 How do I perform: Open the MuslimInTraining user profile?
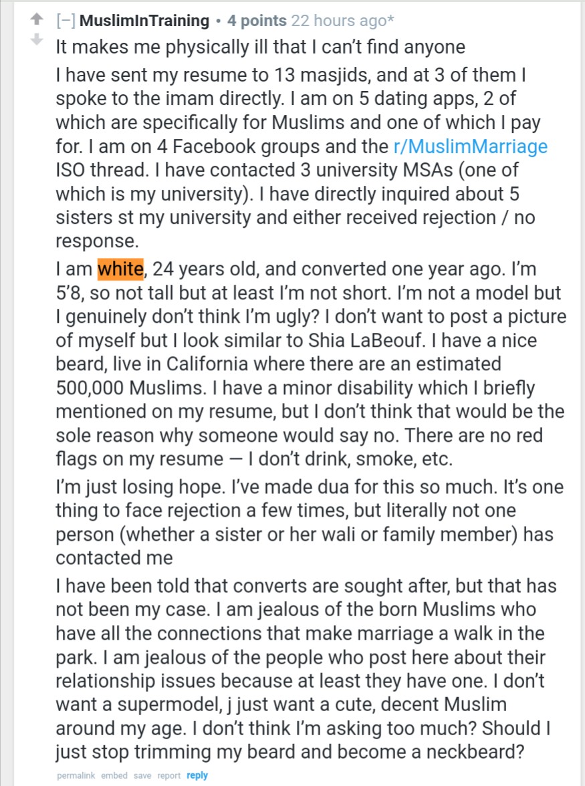coord(144,21)
